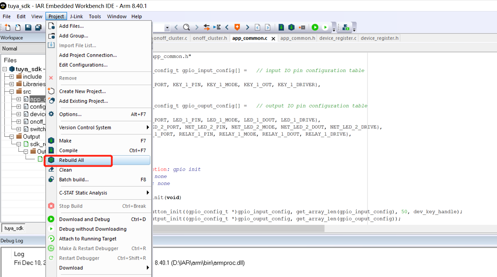This screenshot has width=497, height=277.
Task: Select Edit Configurations menu entry
Action: [98, 65]
